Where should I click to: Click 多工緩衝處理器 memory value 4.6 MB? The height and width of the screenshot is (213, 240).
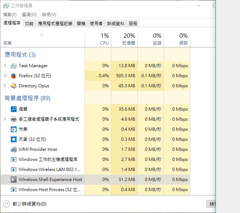128,119
